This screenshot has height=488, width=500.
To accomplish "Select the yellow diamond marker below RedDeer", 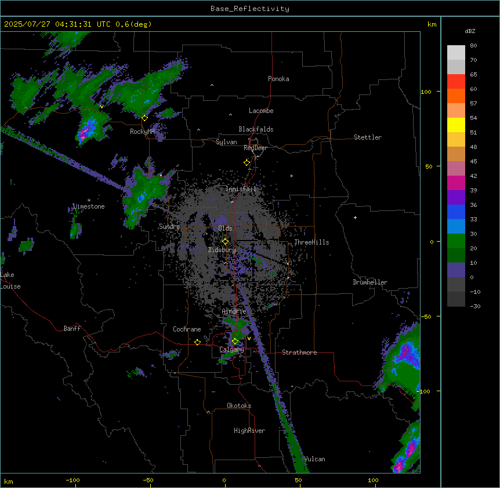I will point(247,163).
